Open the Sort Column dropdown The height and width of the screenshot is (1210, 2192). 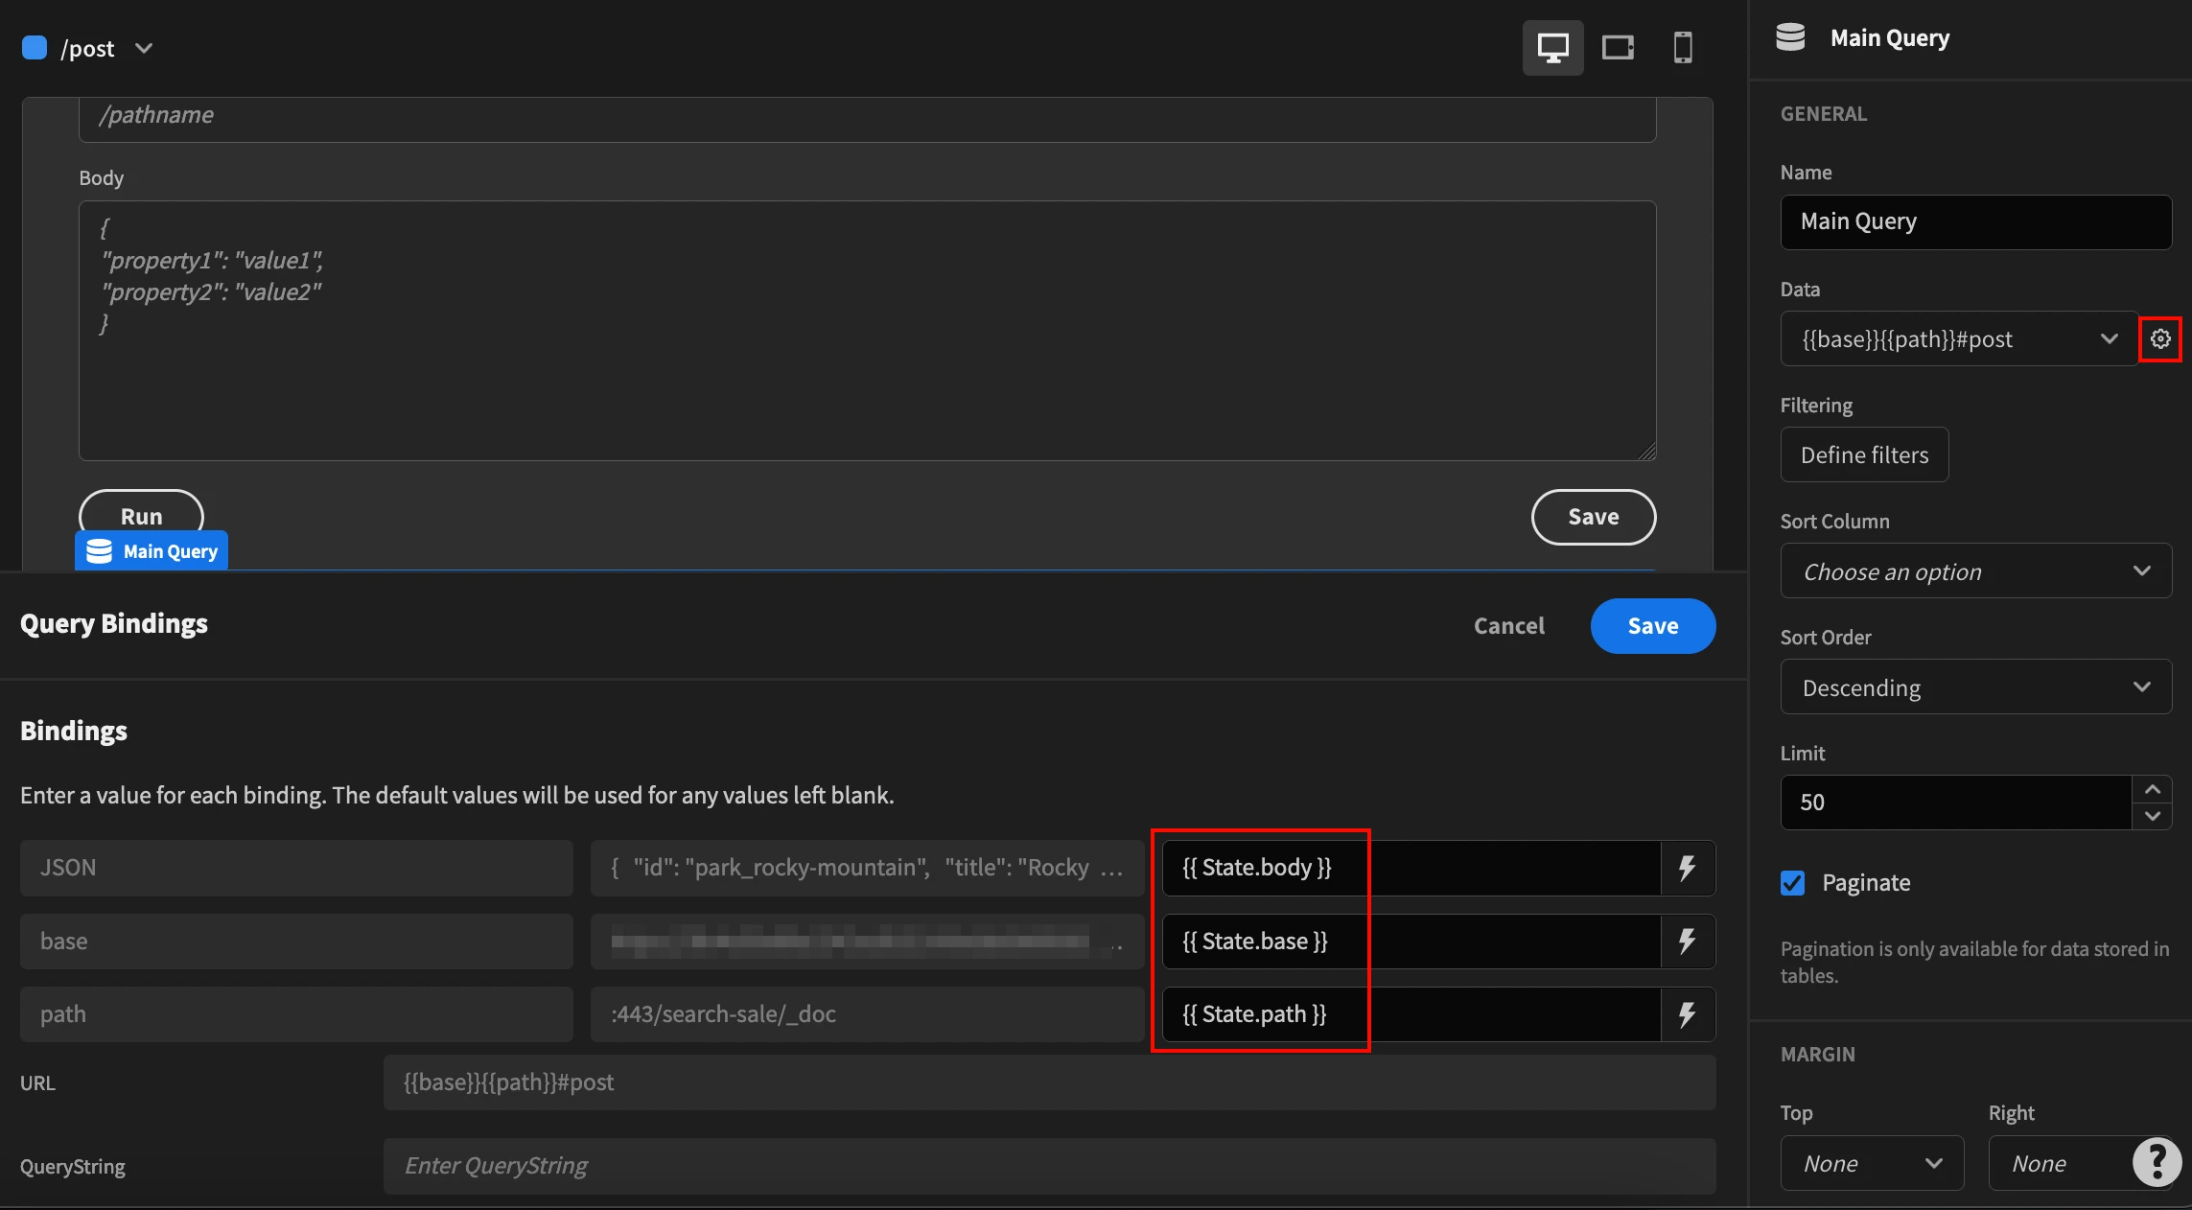pos(1976,571)
